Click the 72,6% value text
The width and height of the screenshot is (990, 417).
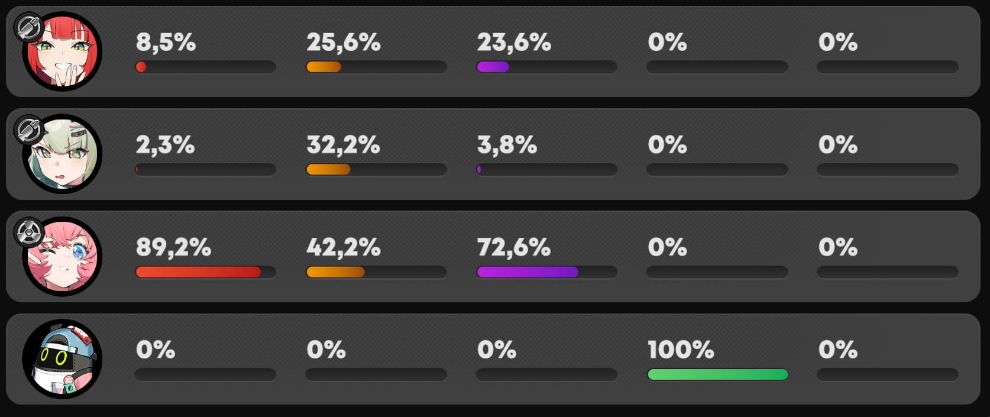coord(514,247)
